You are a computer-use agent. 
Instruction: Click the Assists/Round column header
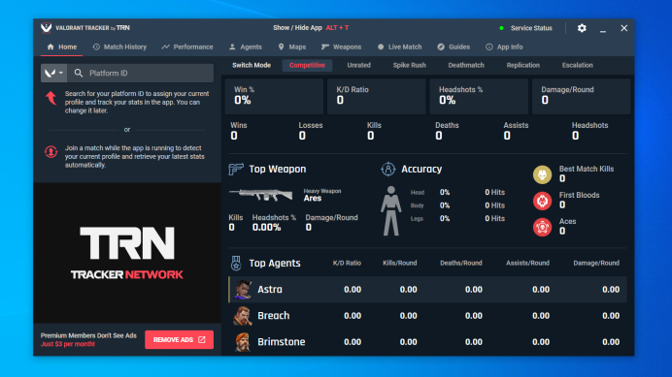point(527,264)
